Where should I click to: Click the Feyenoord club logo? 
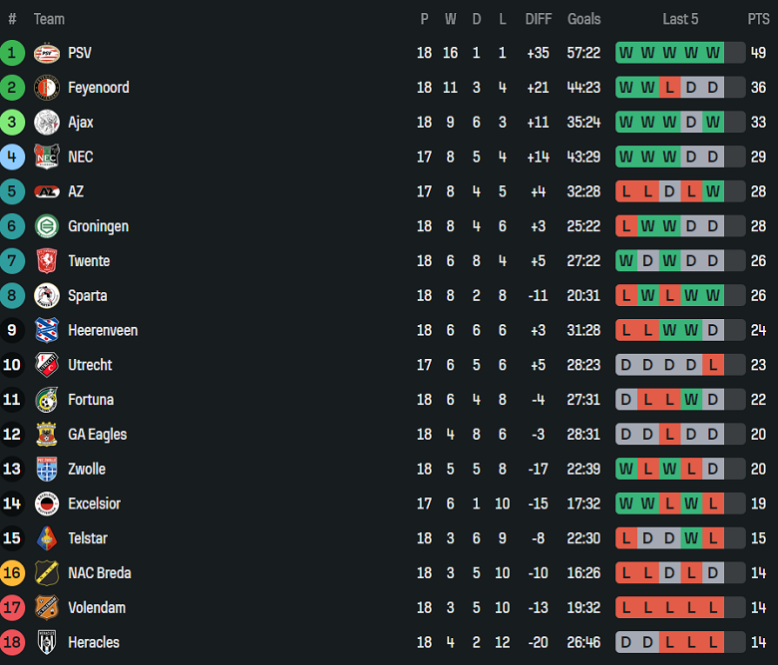(x=47, y=88)
